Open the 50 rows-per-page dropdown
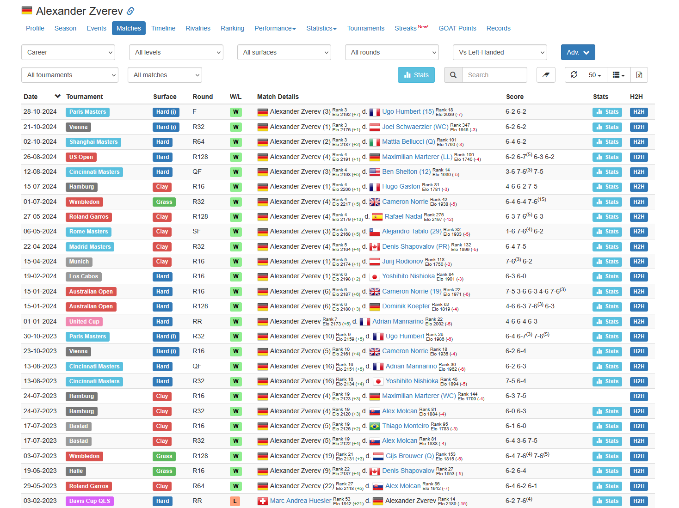This screenshot has height=508, width=679. tap(595, 75)
